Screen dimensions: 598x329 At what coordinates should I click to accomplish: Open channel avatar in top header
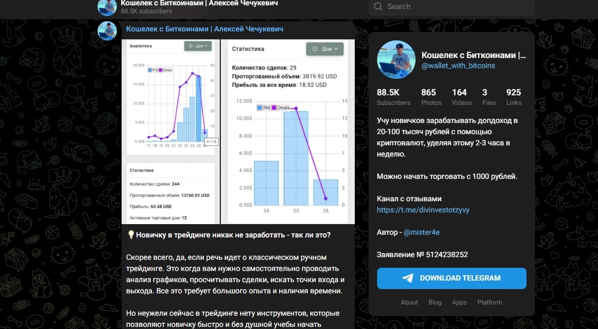pos(107,7)
